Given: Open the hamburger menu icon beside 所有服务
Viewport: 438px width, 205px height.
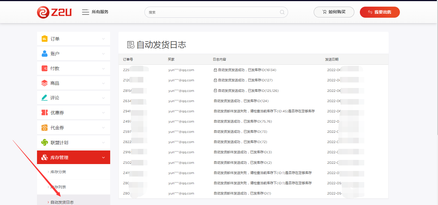Looking at the screenshot, I should pos(85,12).
